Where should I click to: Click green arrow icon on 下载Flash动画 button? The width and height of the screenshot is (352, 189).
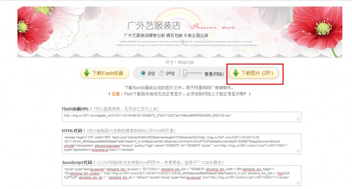pyautogui.click(x=87, y=73)
